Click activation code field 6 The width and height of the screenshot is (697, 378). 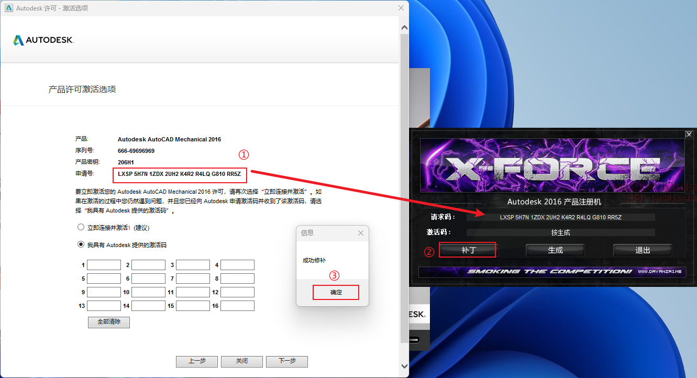tap(148, 279)
